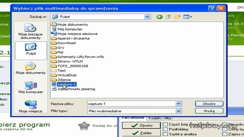The width and height of the screenshot is (244, 137).
Task: Switch to the Pliki filmowe tab
Action: [133, 118]
